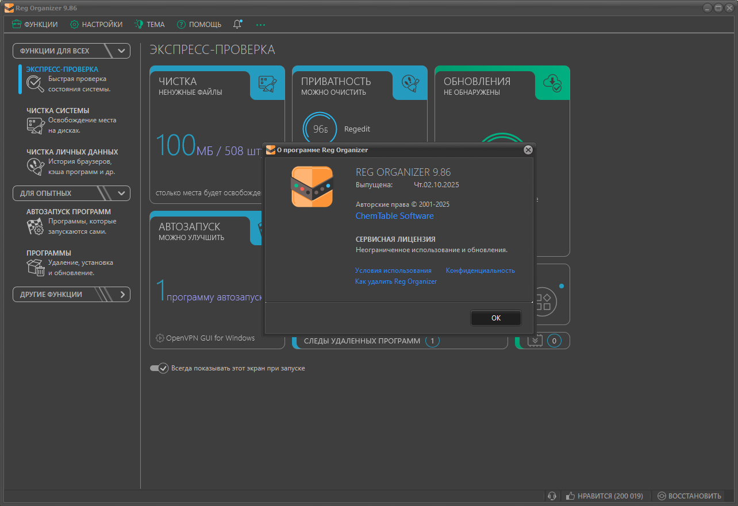The width and height of the screenshot is (738, 506).
Task: Open the ФУНКЦИИ menu
Action: (x=35, y=24)
